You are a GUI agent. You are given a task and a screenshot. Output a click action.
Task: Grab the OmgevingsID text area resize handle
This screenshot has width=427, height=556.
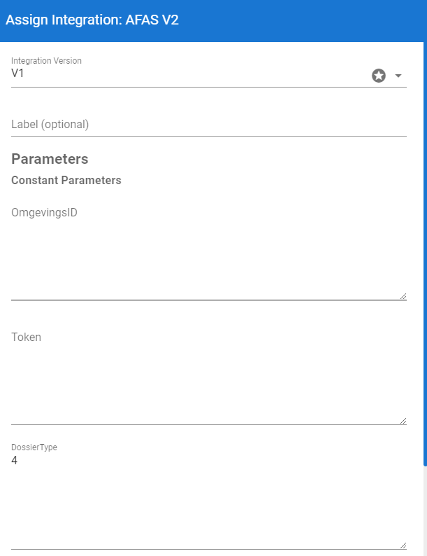[403, 296]
